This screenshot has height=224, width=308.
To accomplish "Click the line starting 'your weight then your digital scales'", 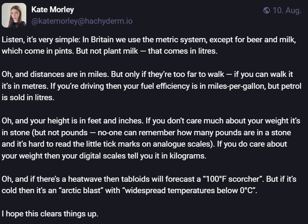I will pos(104,156).
